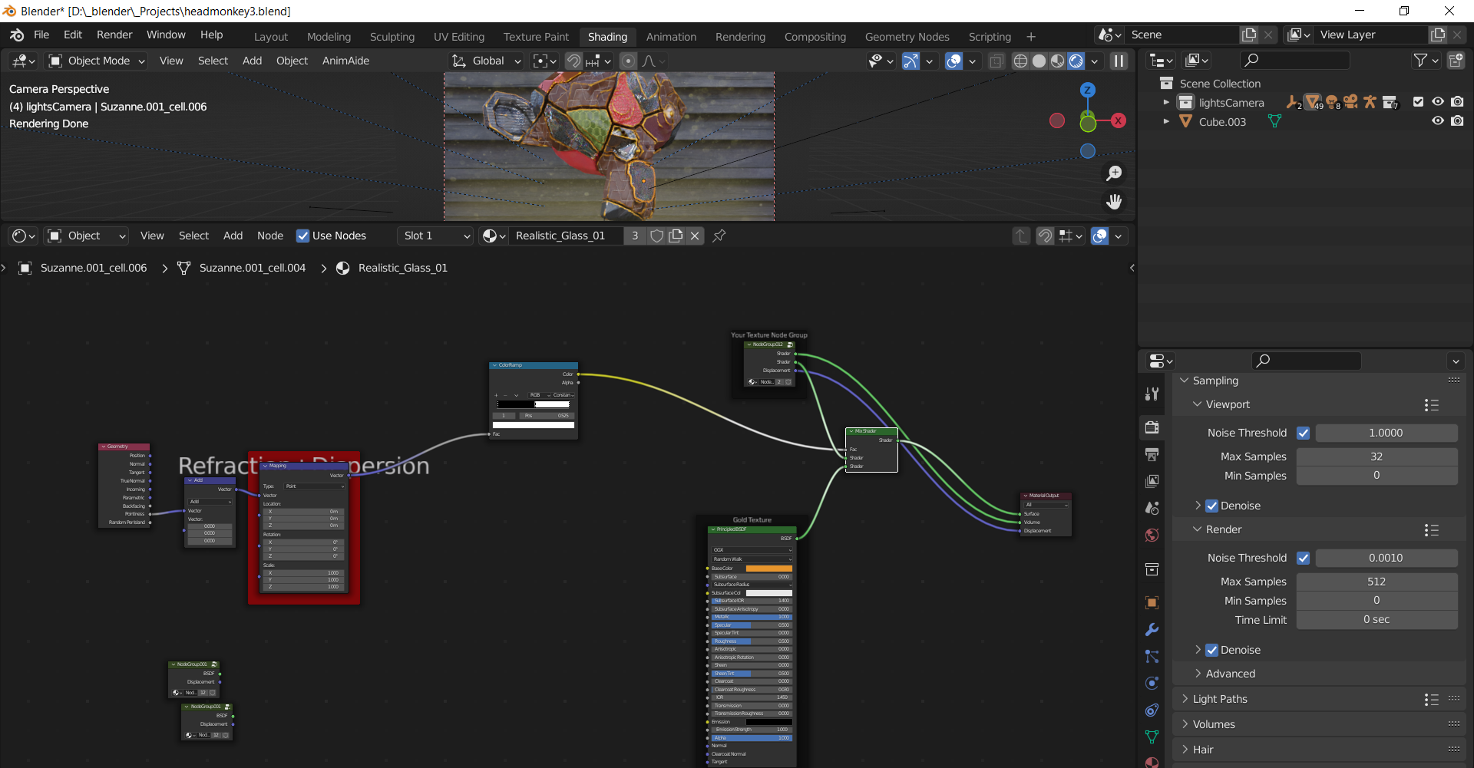Click the Fake User shield button for material
The image size is (1474, 768).
(656, 236)
